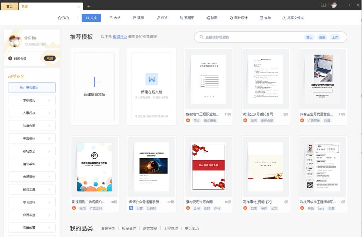This screenshot has height=237, width=362.
Task: Enable the 简历 search filter tag
Action: (x=310, y=37)
